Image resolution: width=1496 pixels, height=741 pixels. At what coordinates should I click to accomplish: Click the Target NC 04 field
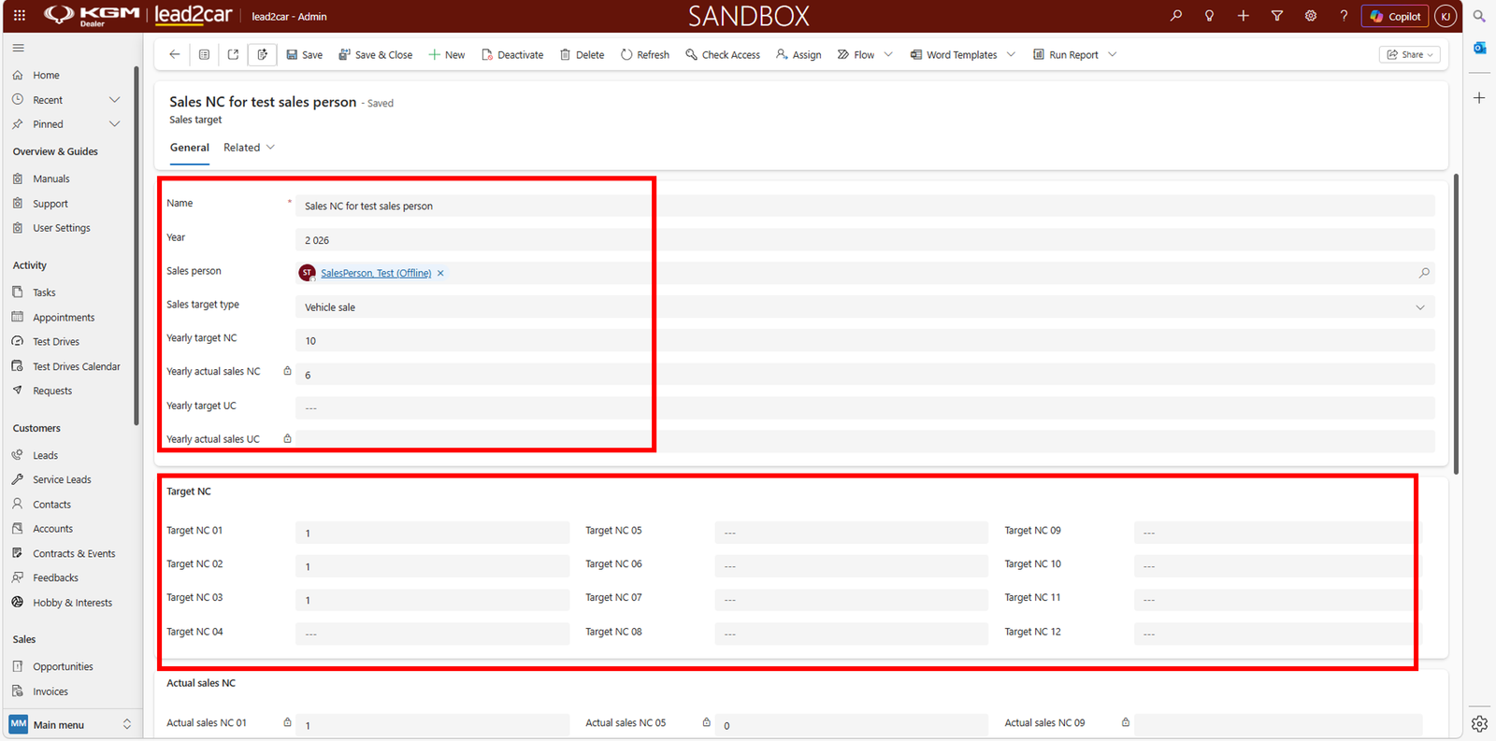(432, 634)
